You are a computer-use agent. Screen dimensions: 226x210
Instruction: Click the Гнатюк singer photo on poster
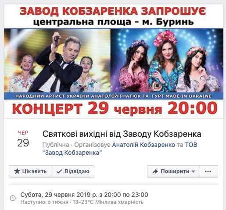click(x=57, y=61)
